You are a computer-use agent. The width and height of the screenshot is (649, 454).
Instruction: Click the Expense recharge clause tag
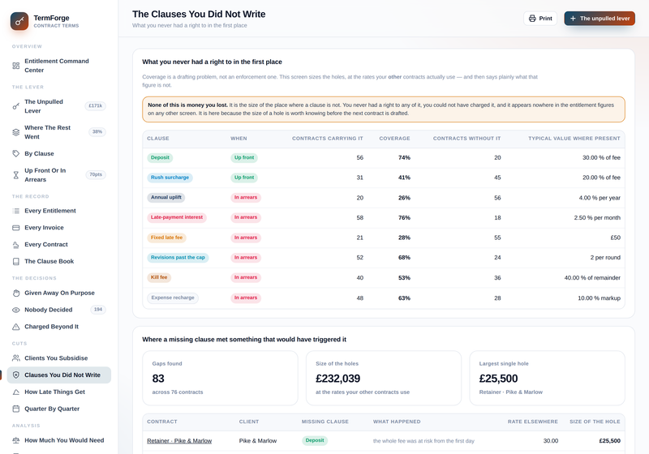click(173, 298)
